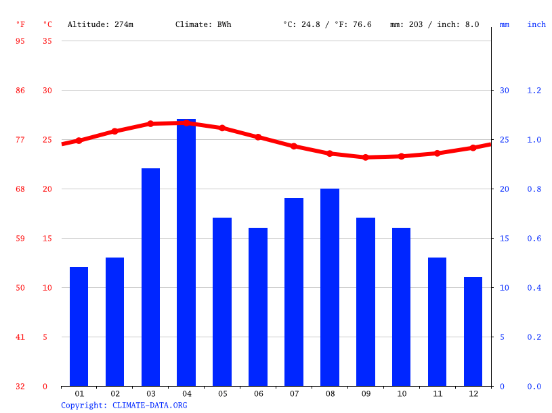
Task: Select the December precipitation bar
Action: (x=473, y=331)
